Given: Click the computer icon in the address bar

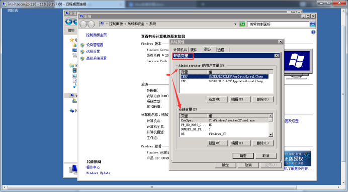Looking at the screenshot, I should pos(102,24).
